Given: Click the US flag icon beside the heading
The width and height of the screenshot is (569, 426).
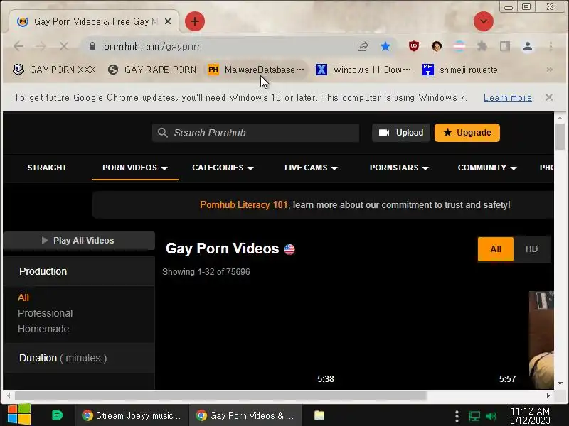Looking at the screenshot, I should pyautogui.click(x=289, y=249).
